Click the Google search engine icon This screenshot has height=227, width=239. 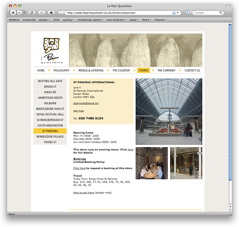pyautogui.click(x=188, y=13)
